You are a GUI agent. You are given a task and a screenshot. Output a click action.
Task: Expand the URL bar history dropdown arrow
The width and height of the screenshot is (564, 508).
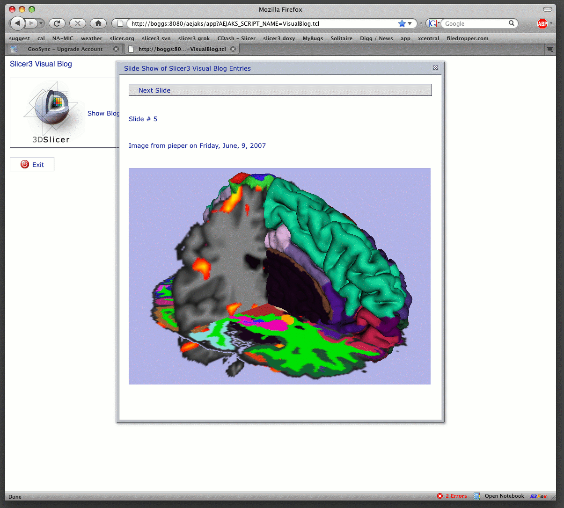tap(410, 23)
